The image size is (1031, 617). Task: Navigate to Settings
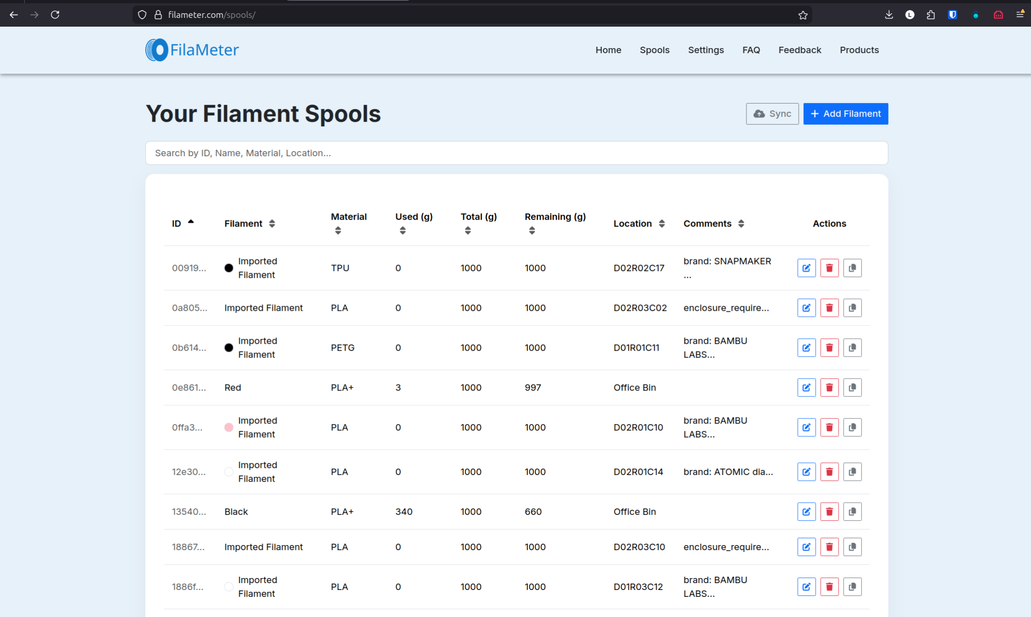click(706, 50)
